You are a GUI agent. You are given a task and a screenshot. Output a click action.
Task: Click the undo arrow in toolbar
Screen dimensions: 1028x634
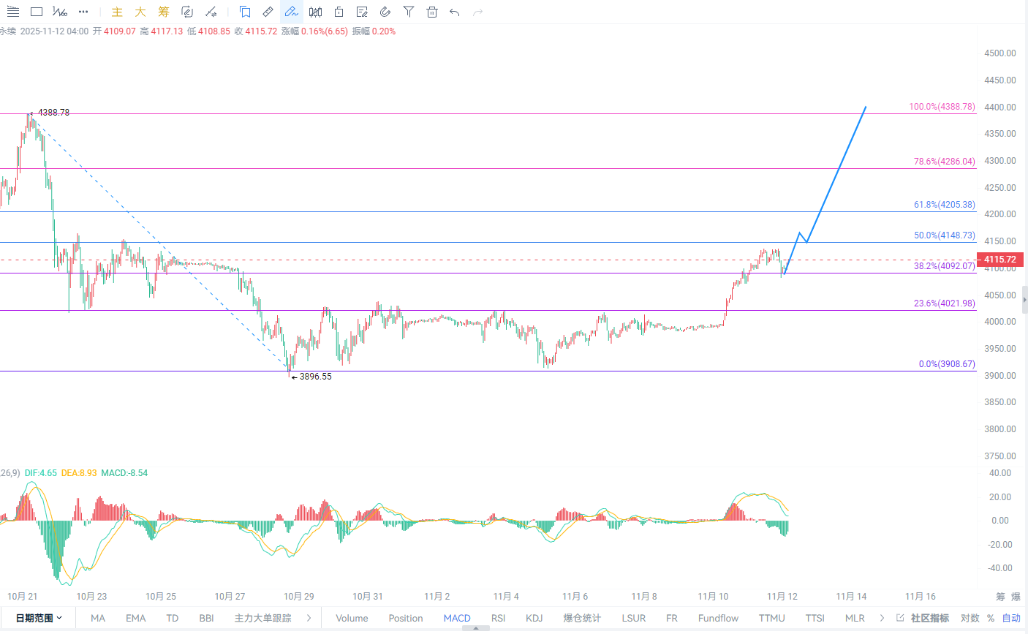pos(455,12)
